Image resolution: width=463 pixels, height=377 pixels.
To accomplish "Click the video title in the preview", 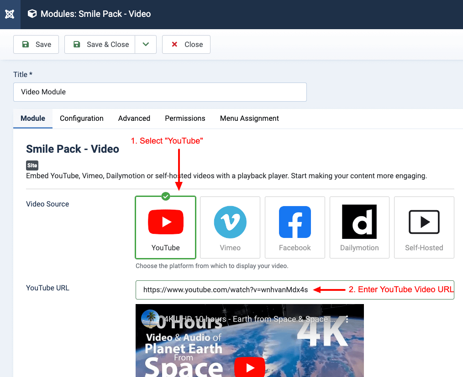I will (249, 319).
